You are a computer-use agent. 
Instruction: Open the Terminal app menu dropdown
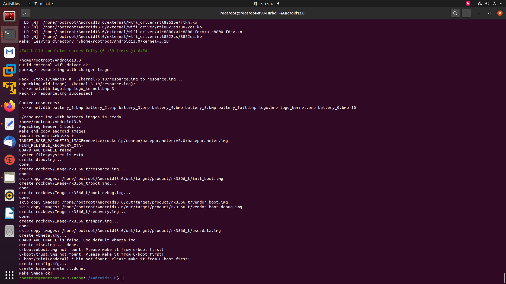[41, 4]
